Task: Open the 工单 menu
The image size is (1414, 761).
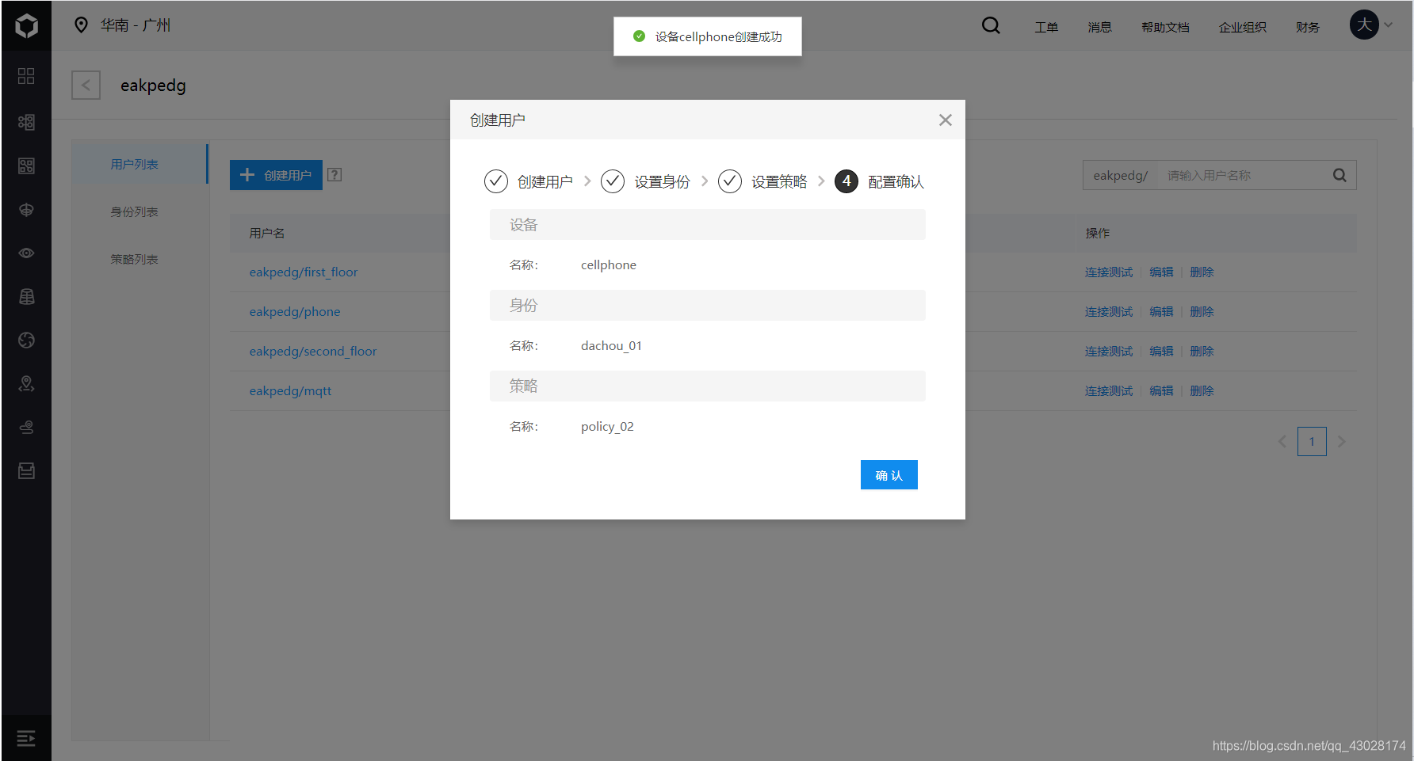Action: click(1046, 27)
